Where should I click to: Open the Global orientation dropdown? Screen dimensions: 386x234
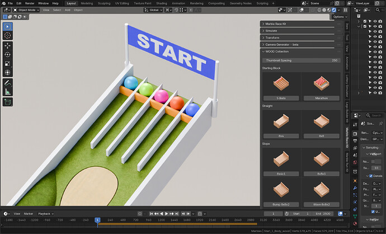pos(153,10)
